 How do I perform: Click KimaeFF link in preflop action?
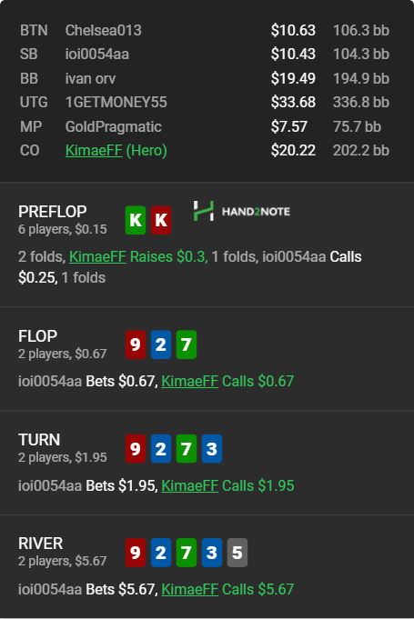coord(97,257)
